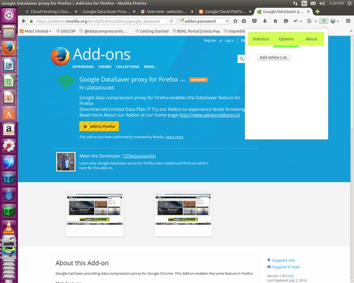The width and height of the screenshot is (354, 283).
Task: Open System Settings wrench icon
Action: point(9,146)
